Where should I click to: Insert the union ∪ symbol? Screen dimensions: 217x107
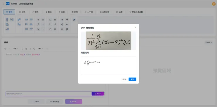[x=50, y=24]
